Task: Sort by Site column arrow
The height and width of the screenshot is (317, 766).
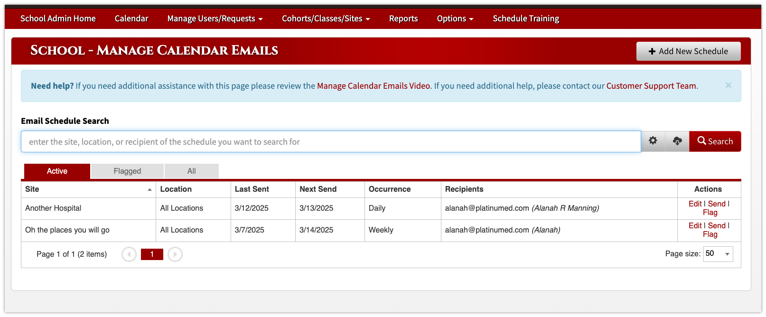Action: (x=149, y=189)
